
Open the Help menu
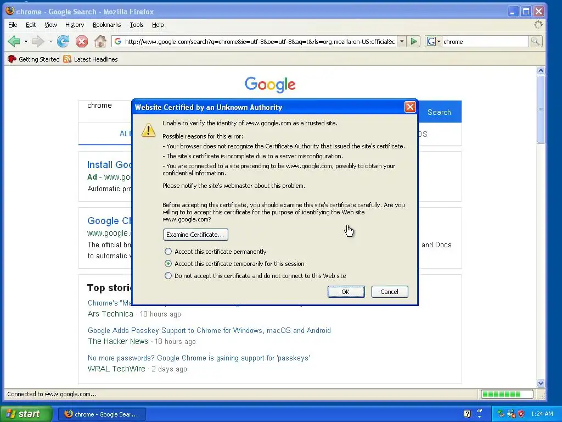tap(158, 25)
